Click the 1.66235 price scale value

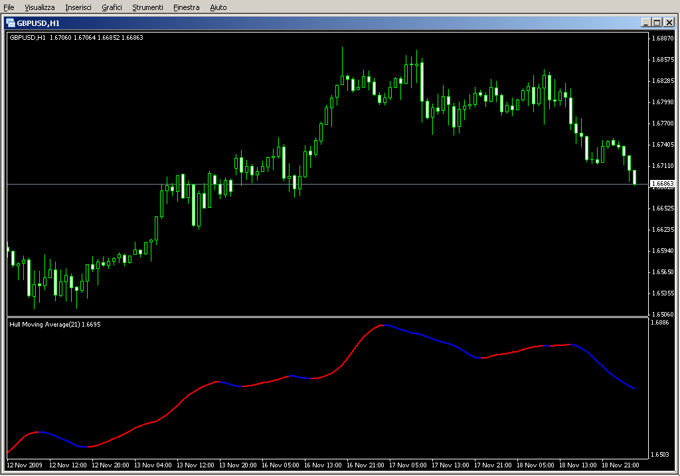click(x=663, y=229)
